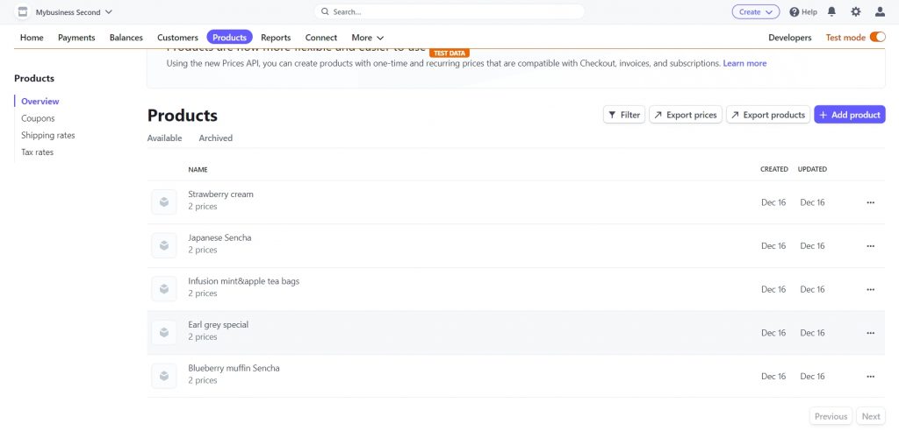Open the Developers link
899x431 pixels.
790,37
